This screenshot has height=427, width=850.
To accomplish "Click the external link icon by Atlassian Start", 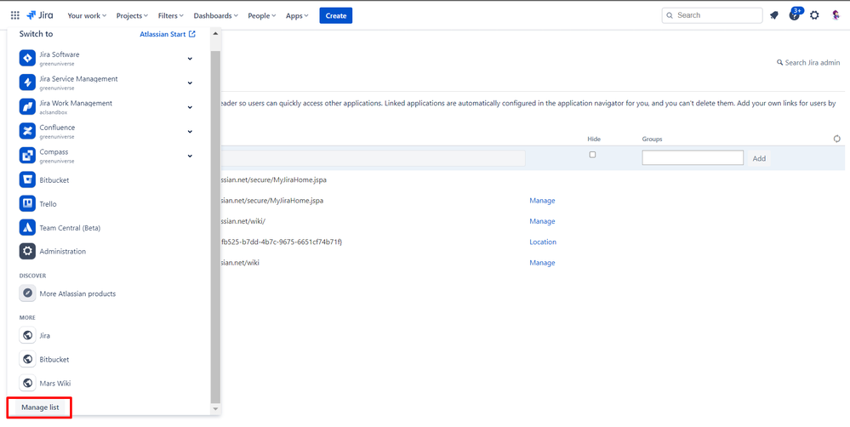I will coord(192,33).
